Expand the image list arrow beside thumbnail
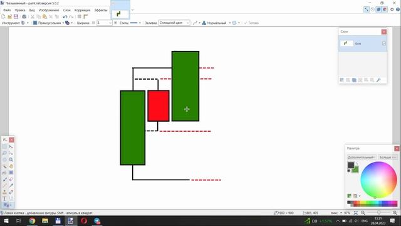 point(132,10)
